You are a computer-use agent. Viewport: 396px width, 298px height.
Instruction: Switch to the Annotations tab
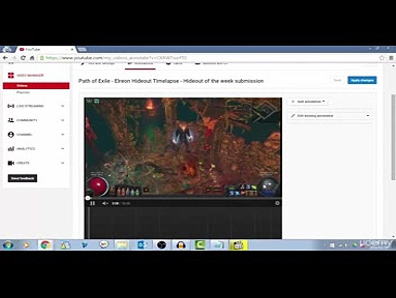pos(140,64)
